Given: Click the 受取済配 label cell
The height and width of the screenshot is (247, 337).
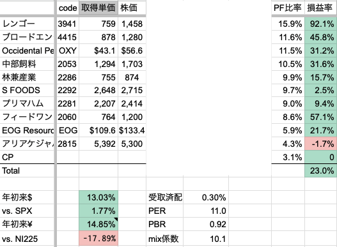Looking at the screenshot, I should click(164, 197).
